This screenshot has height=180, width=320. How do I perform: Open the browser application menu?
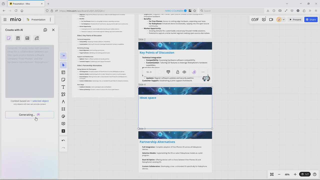[x=316, y=11]
